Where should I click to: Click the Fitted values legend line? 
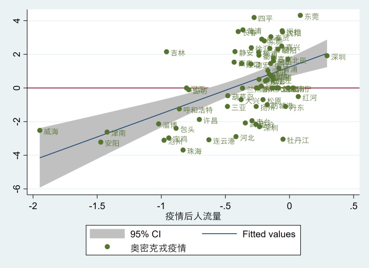pyautogui.click(x=219, y=234)
